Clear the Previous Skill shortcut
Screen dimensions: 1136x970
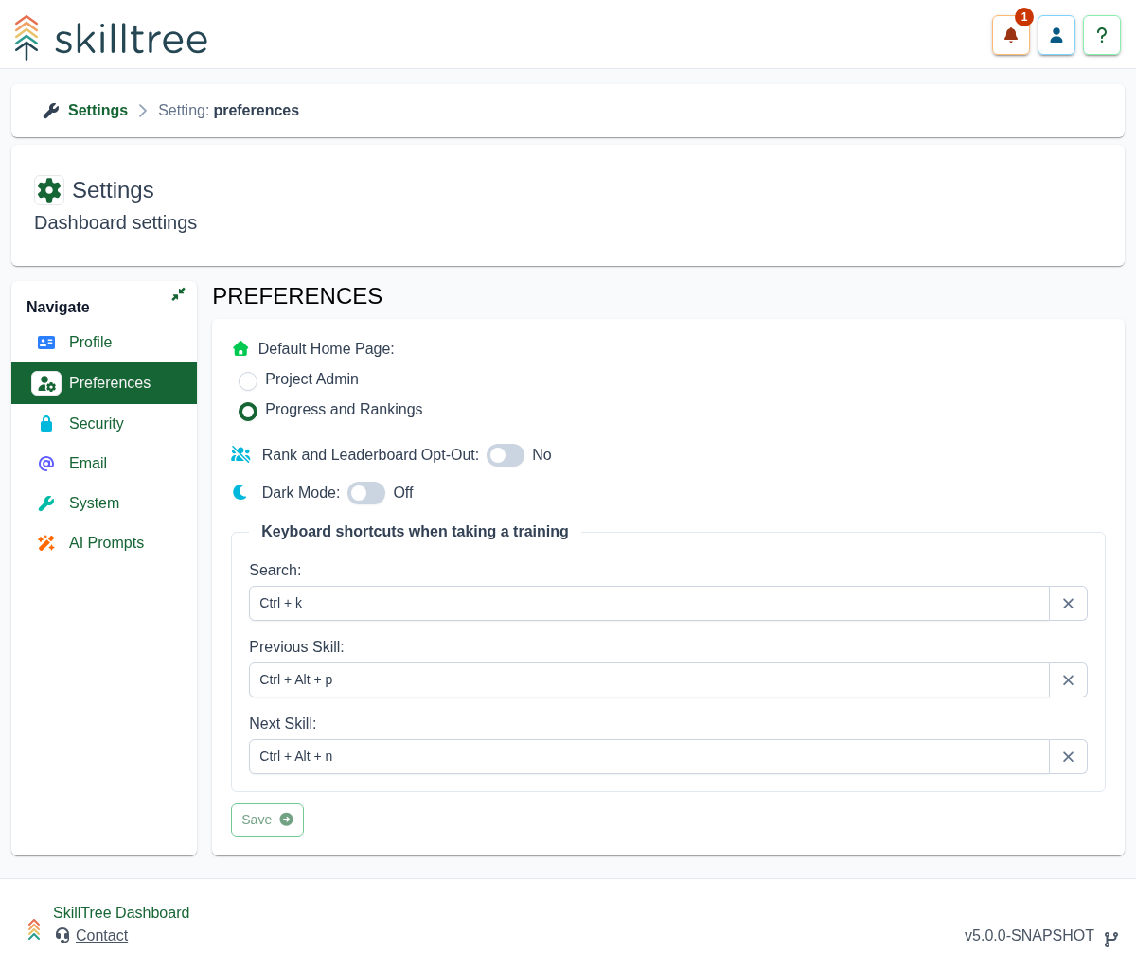1068,680
